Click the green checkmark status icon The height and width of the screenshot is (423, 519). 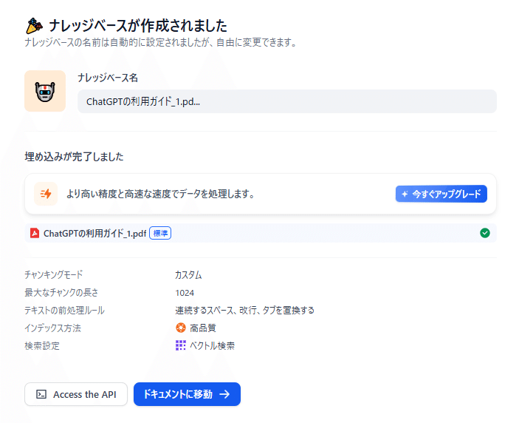(485, 233)
